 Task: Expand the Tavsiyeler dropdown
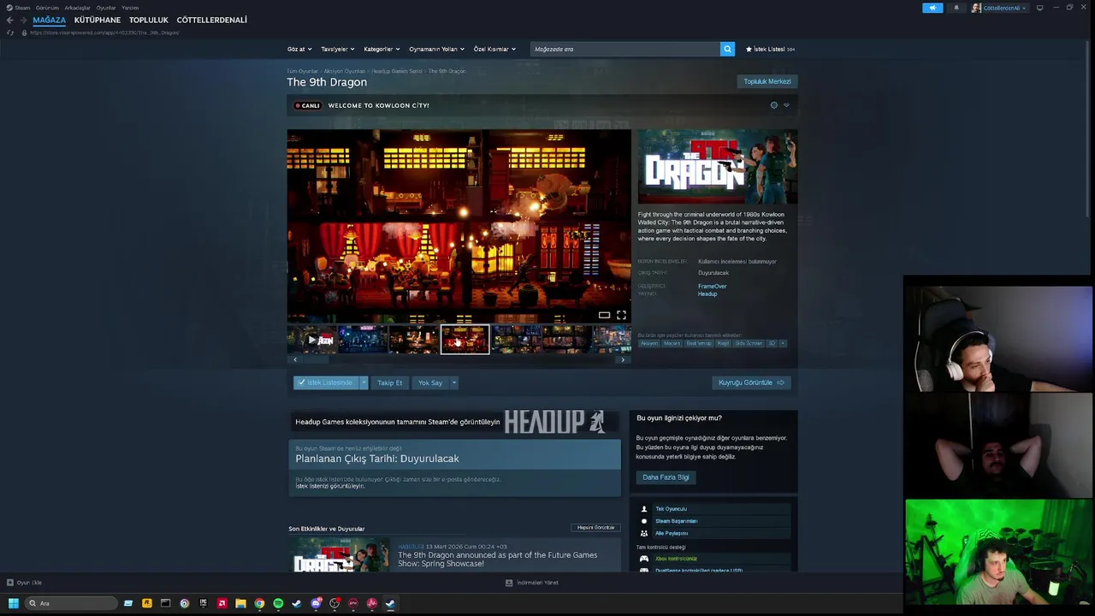point(337,49)
